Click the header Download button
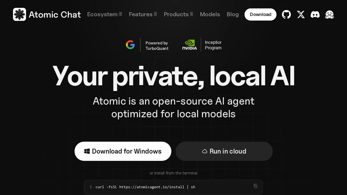 [x=261, y=14]
